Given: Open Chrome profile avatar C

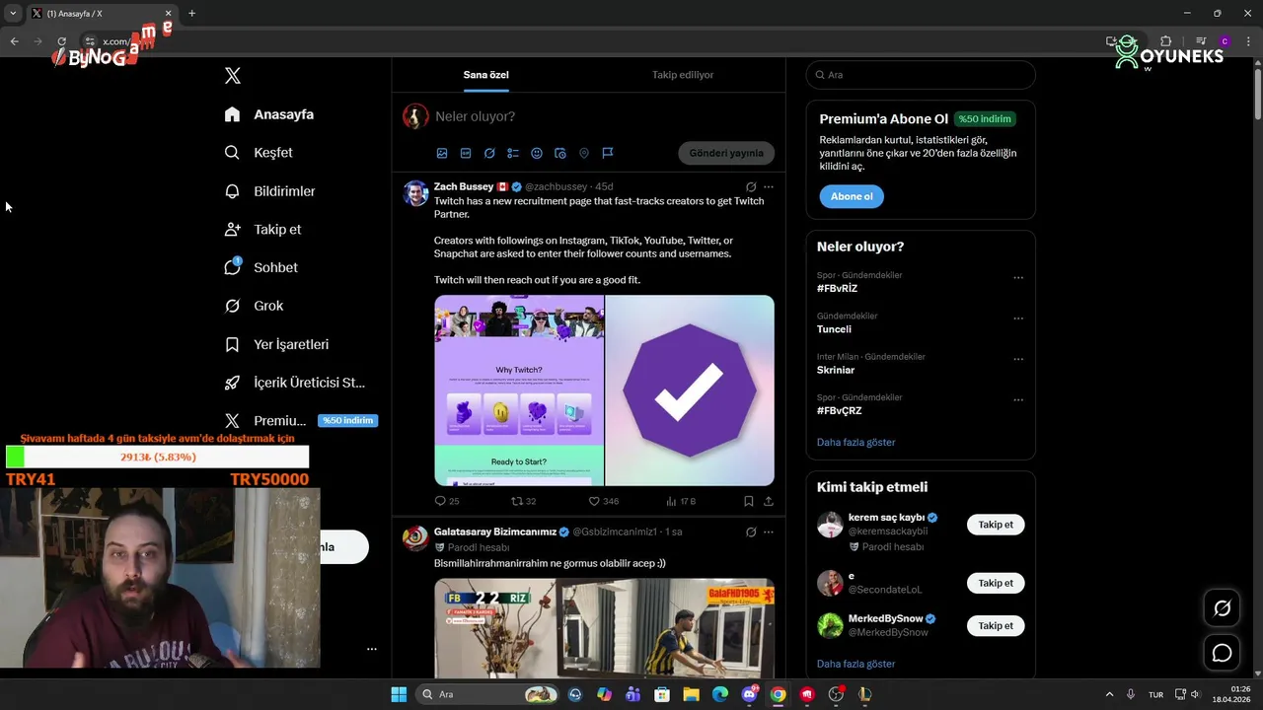Looking at the screenshot, I should pos(1225,41).
